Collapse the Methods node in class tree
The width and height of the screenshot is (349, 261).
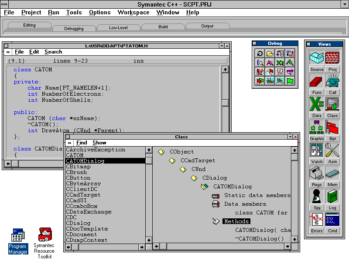pos(216,221)
